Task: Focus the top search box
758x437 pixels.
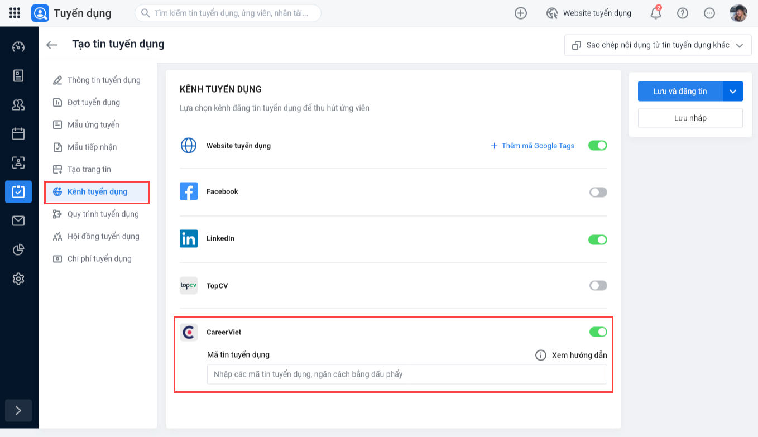Action: point(228,13)
